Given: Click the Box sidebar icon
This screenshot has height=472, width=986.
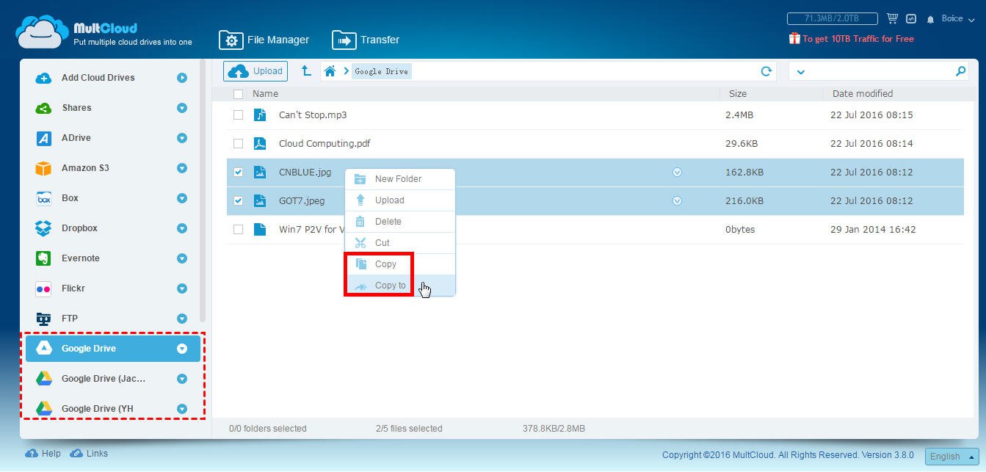Looking at the screenshot, I should tap(43, 198).
